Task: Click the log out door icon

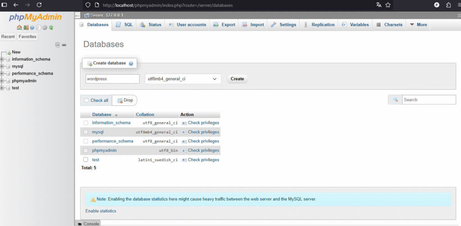Action: click(26, 27)
